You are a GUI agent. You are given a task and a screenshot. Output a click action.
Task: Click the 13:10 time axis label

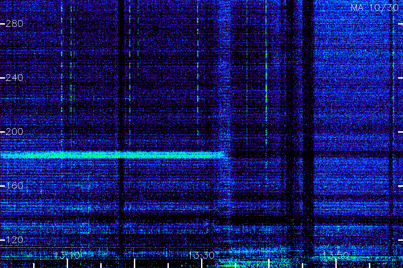click(x=67, y=255)
